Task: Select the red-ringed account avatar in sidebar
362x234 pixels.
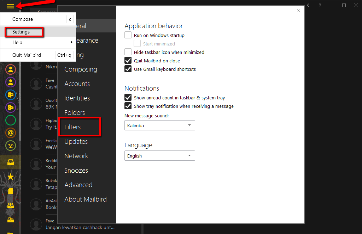Action: coord(11,69)
